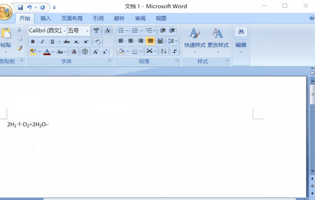This screenshot has width=315, height=200.
Task: Click the Paste clipboard icon
Action: tap(6, 33)
